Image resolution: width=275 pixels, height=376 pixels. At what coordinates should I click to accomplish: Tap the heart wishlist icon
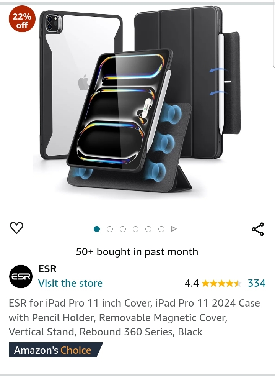tap(16, 228)
